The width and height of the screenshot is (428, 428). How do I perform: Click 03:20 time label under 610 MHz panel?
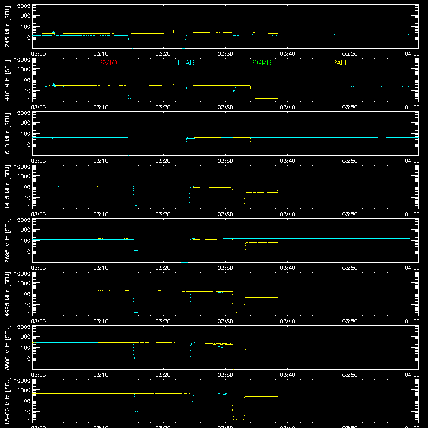[163, 161]
